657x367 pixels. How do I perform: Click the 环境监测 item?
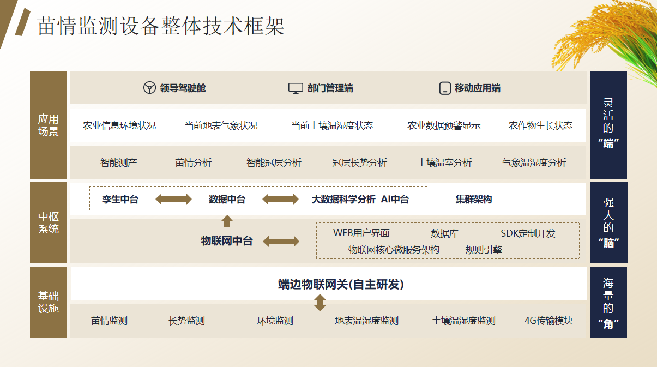(275, 321)
